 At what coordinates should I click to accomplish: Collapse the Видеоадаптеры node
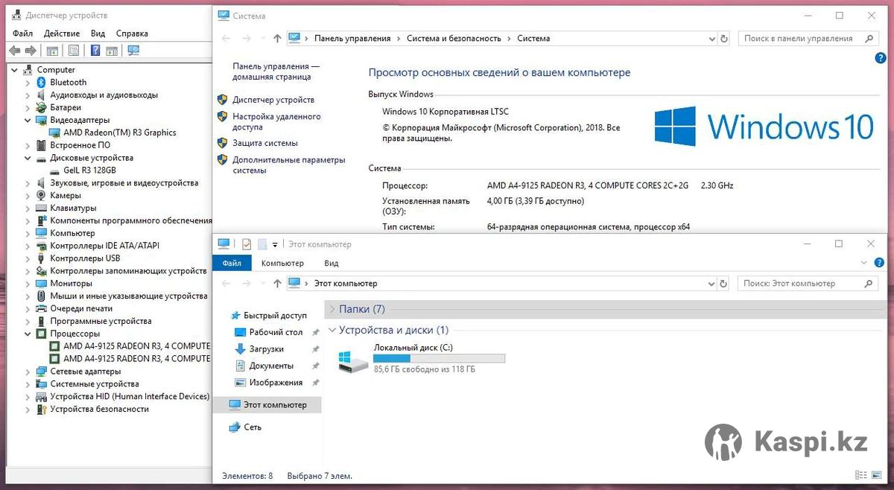tap(28, 120)
